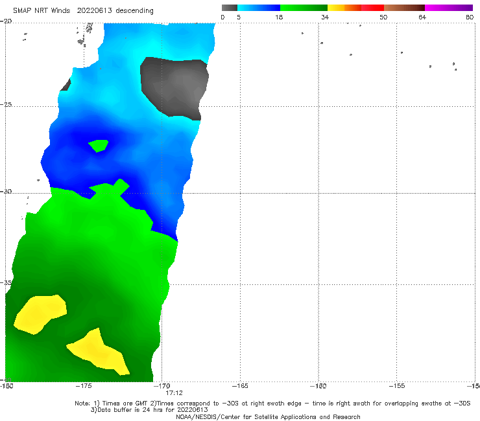Click the large gray low-wind patch
The width and height of the screenshot is (480, 421).
[174, 88]
